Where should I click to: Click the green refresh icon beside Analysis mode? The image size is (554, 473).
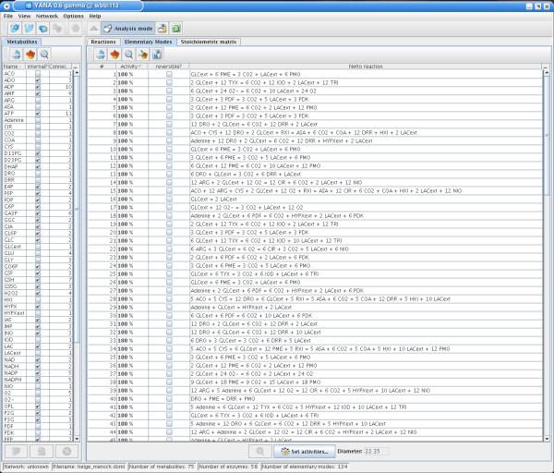(175, 29)
